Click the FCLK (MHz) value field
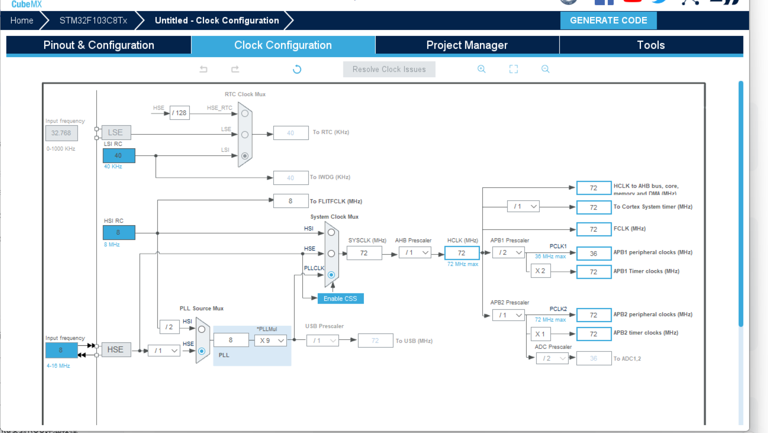The height and width of the screenshot is (433, 768). click(594, 229)
